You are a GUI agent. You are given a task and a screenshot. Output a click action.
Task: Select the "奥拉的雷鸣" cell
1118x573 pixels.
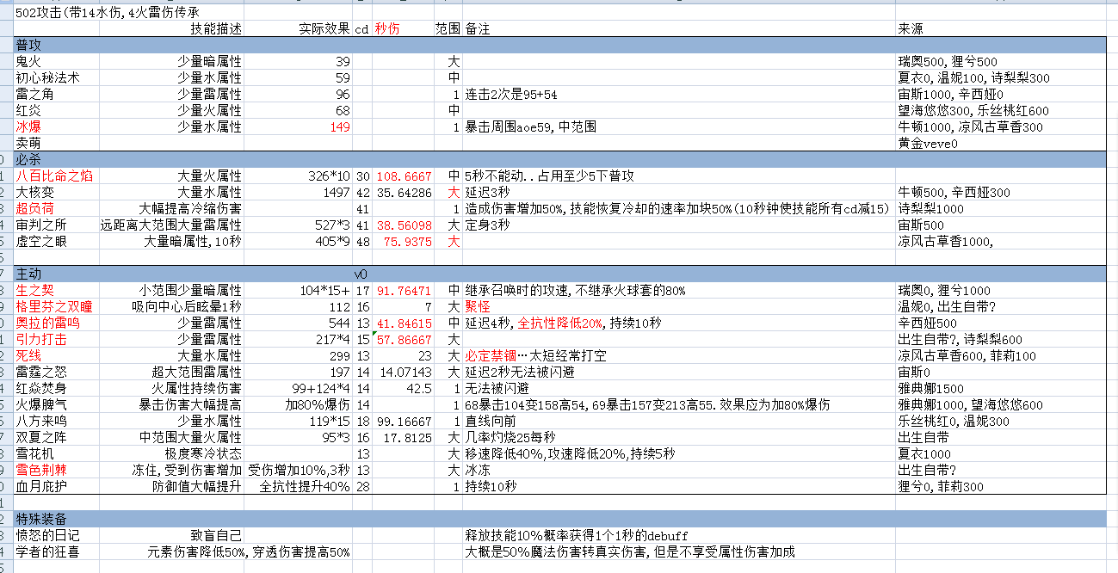tap(47, 323)
